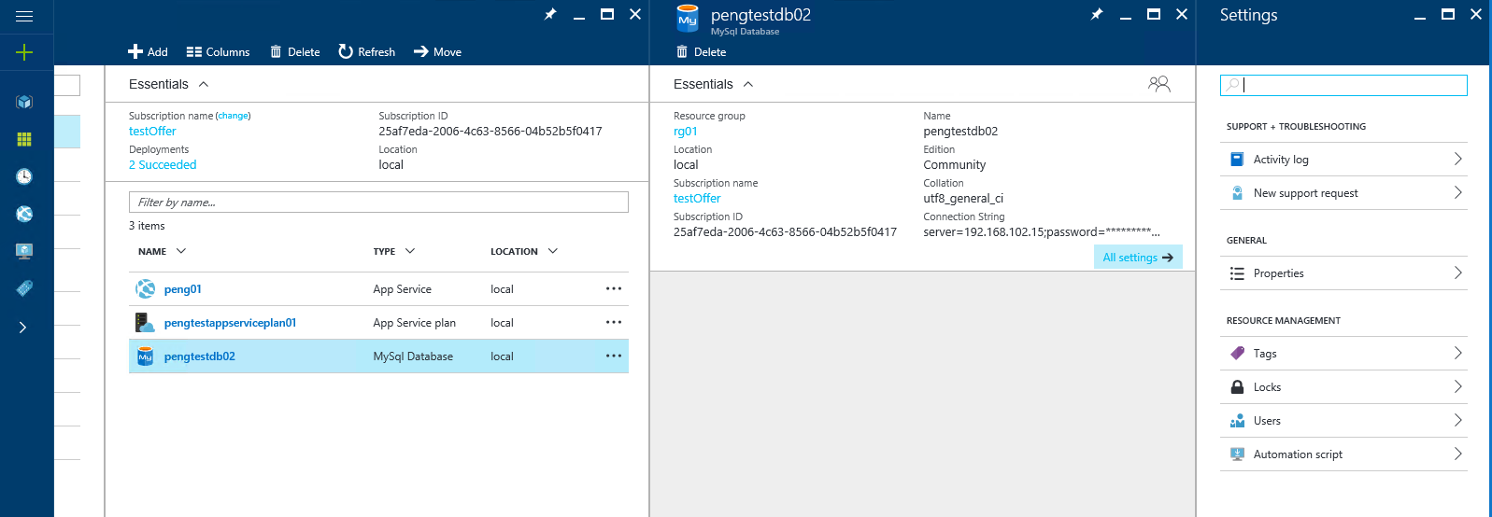Open New support request setting
Image resolution: width=1492 pixels, height=517 pixels.
point(1343,193)
